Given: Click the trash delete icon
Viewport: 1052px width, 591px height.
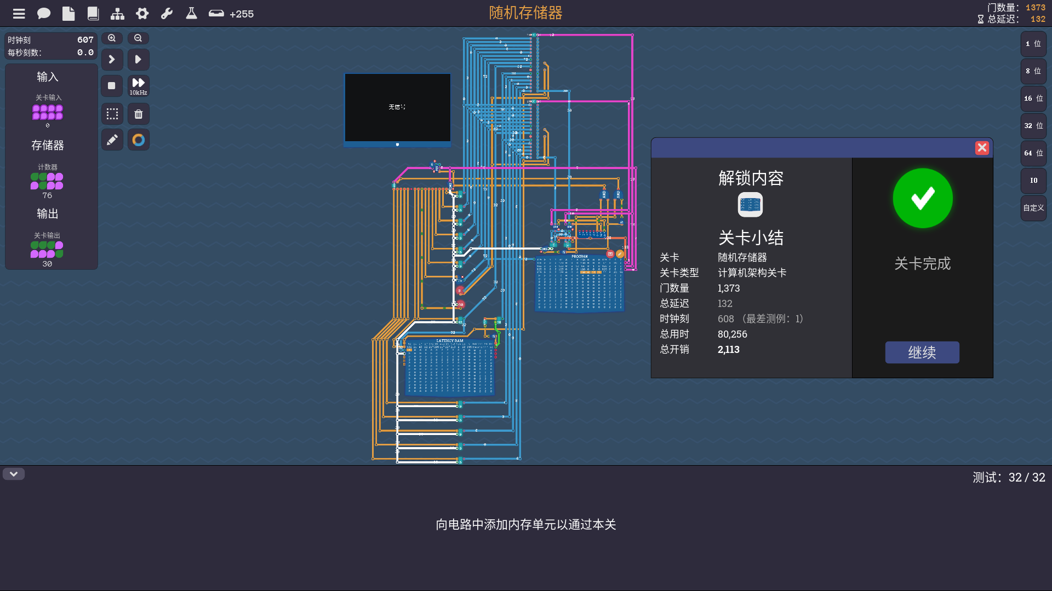Looking at the screenshot, I should pyautogui.click(x=139, y=114).
